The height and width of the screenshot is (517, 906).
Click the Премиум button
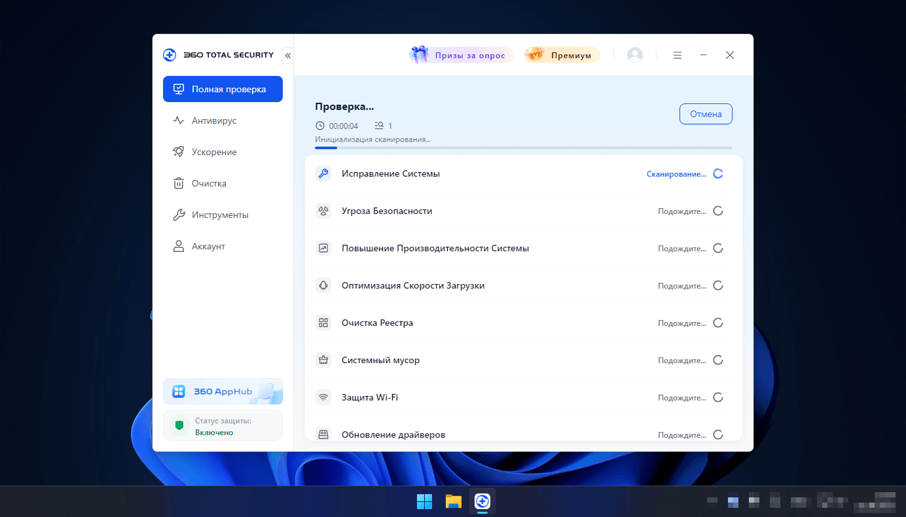[562, 55]
